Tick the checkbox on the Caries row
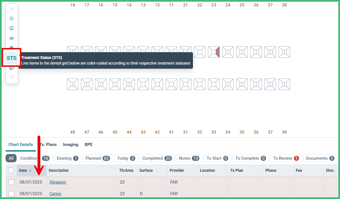The height and width of the screenshot is (199, 340). tap(11, 194)
